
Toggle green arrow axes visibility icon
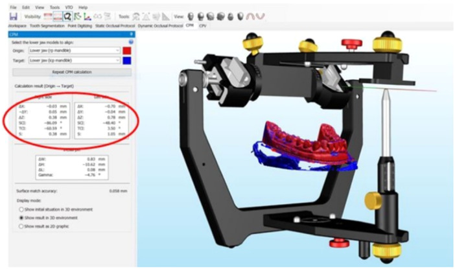point(78,17)
